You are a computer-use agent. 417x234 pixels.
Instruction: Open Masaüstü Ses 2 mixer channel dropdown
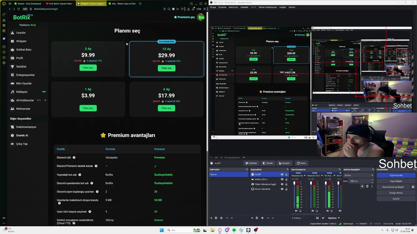[322, 176]
